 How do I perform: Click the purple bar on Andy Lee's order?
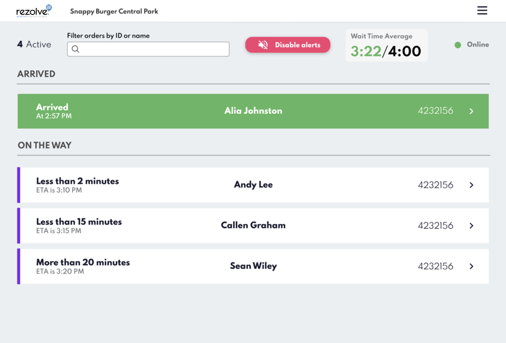(19, 185)
